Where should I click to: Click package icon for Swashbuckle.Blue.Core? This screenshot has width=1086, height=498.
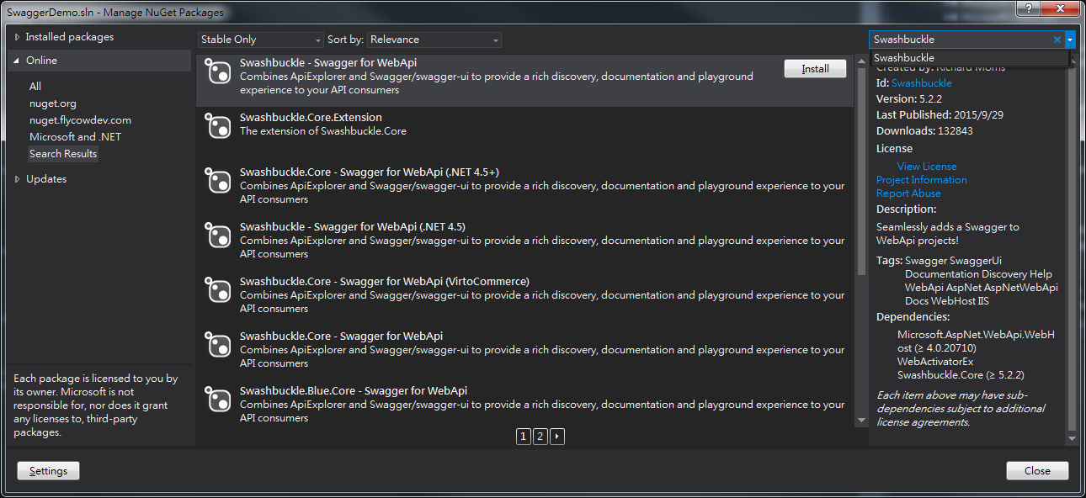218,400
